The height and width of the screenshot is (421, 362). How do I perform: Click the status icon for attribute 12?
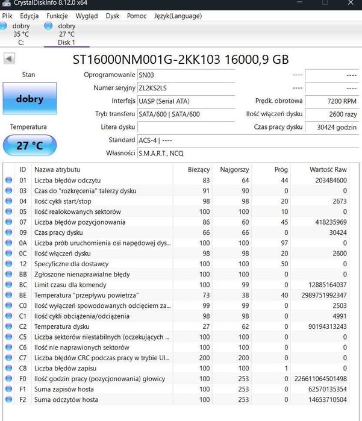(9, 263)
